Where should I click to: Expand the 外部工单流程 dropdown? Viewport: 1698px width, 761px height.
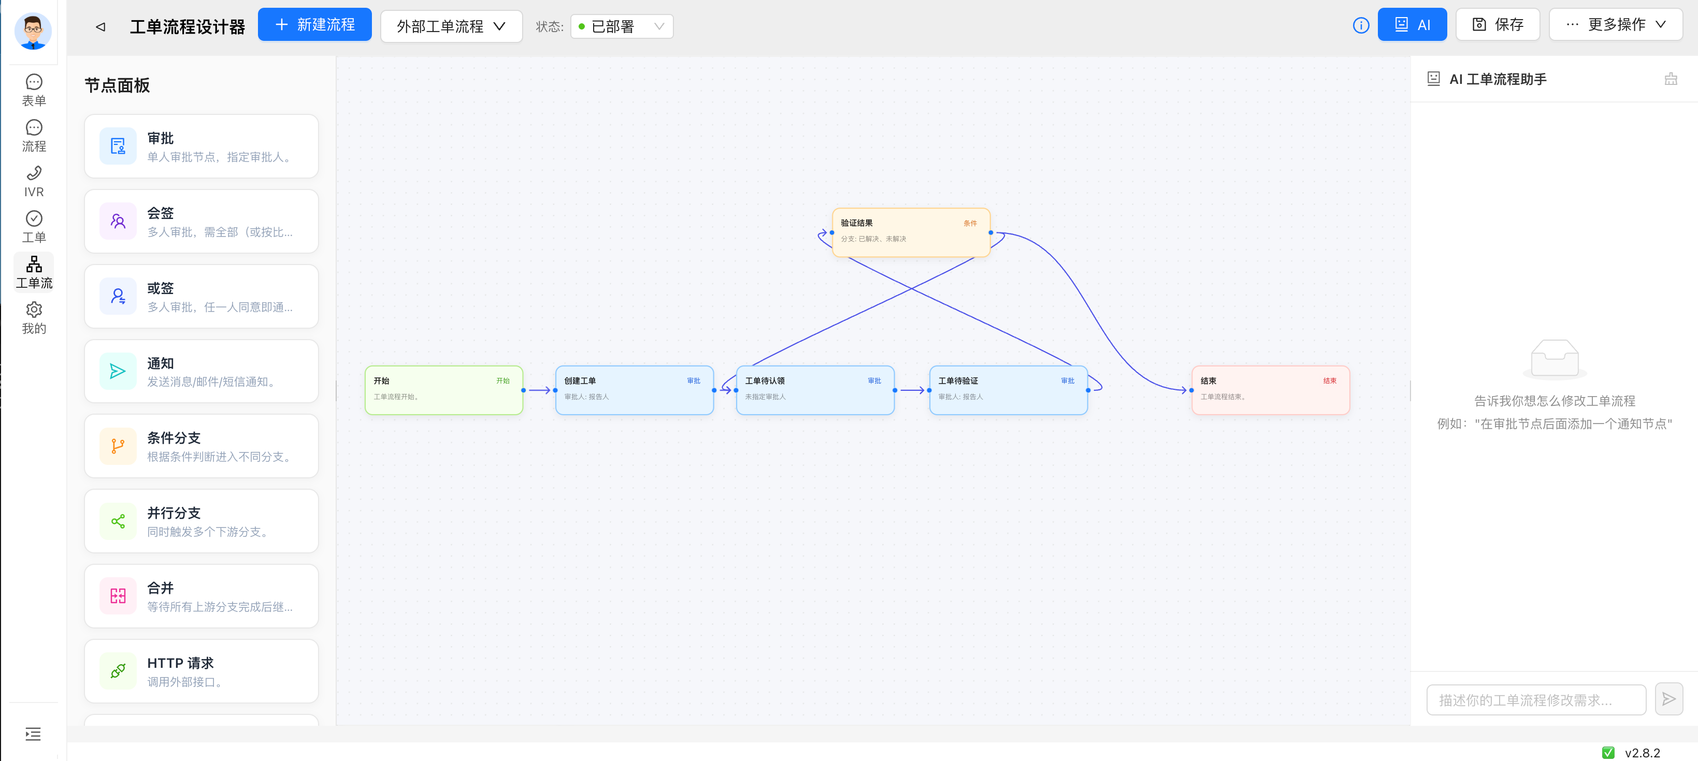[452, 26]
